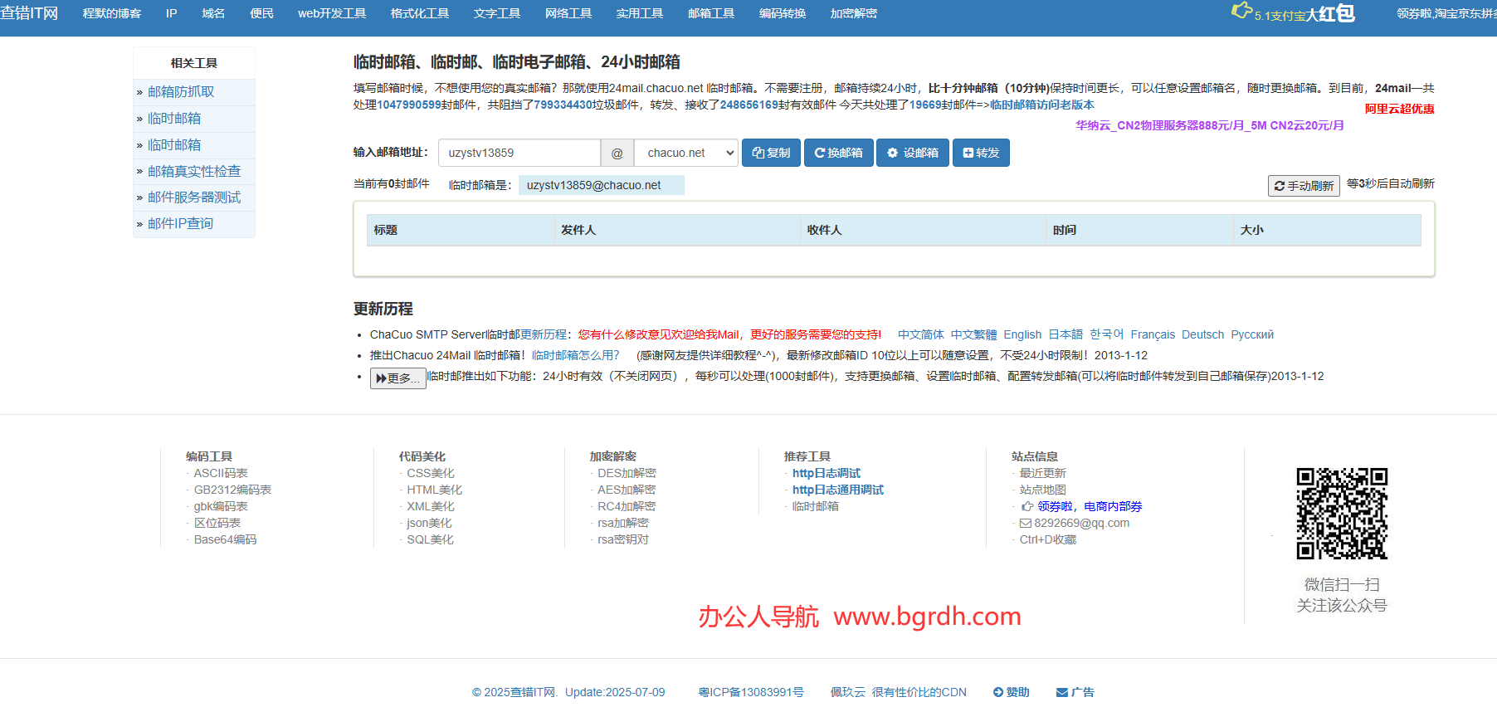Viewport: 1497px width, 707px height.
Task: Open the 加密解密 navigation menu
Action: click(x=853, y=13)
